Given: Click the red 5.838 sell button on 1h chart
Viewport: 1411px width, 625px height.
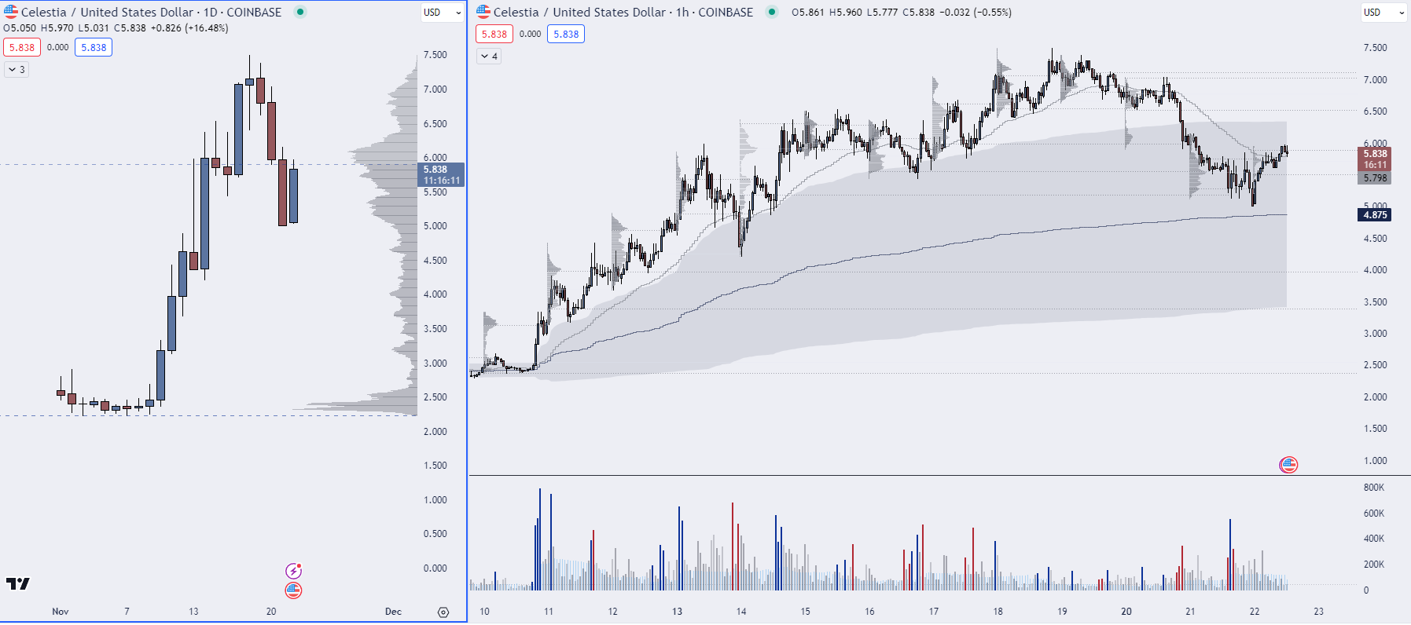Looking at the screenshot, I should point(494,34).
